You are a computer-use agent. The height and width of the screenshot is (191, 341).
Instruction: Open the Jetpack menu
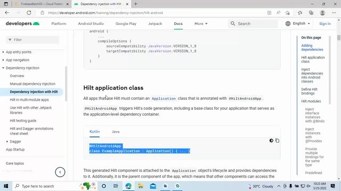pyautogui.click(x=155, y=23)
